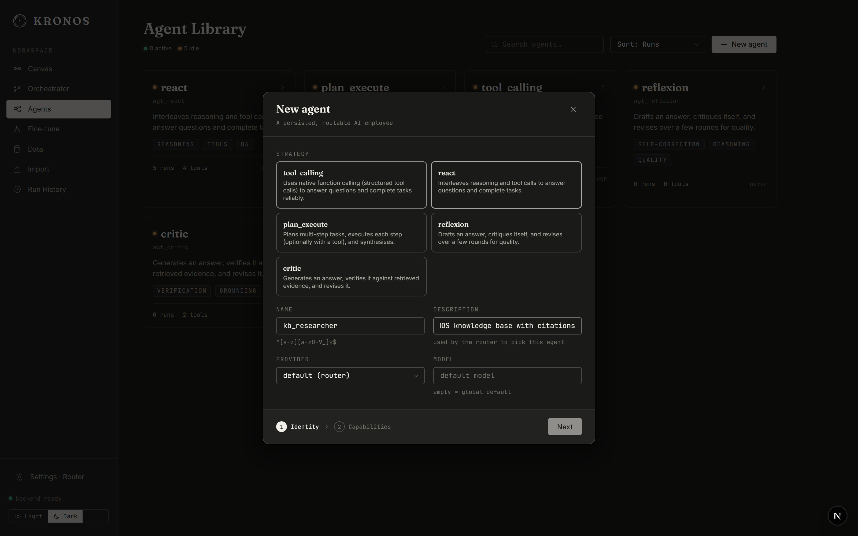
Task: Click step 1 Identity indicator
Action: (x=297, y=426)
